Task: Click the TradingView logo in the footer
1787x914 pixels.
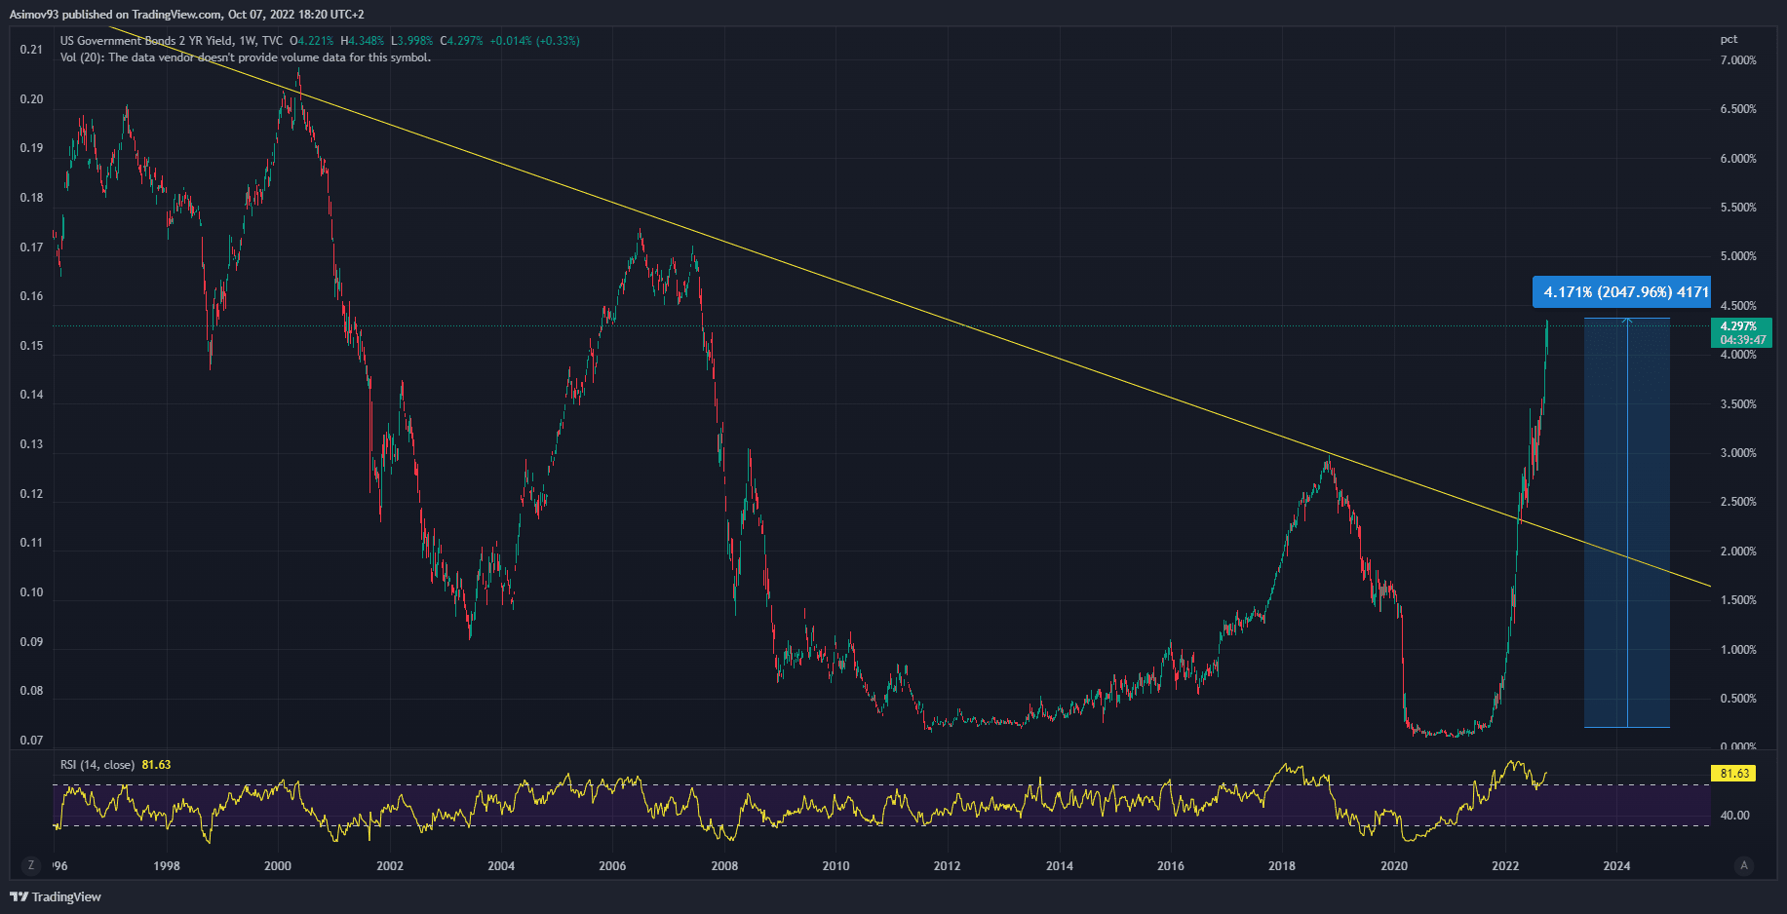Action: click(x=56, y=896)
